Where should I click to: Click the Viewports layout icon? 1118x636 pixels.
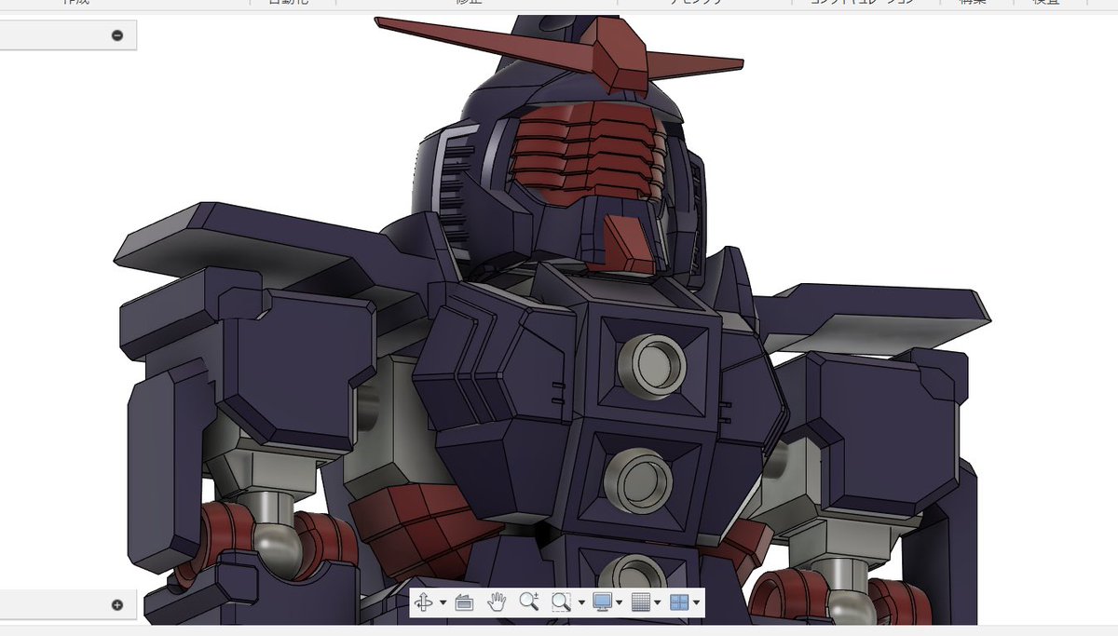679,602
